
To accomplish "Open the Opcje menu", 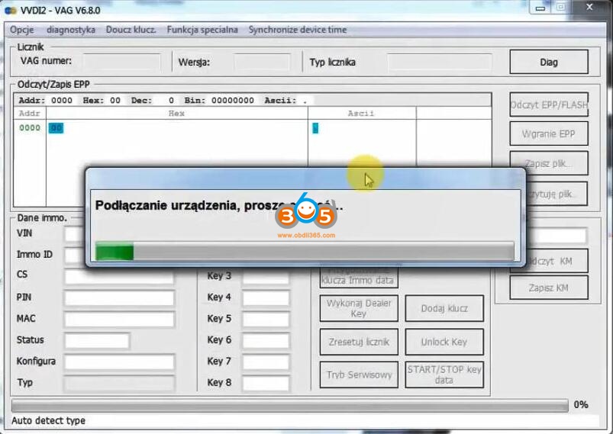I will pos(22,30).
